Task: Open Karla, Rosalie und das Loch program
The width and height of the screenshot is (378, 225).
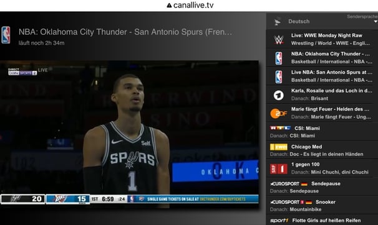Action: 331,91
